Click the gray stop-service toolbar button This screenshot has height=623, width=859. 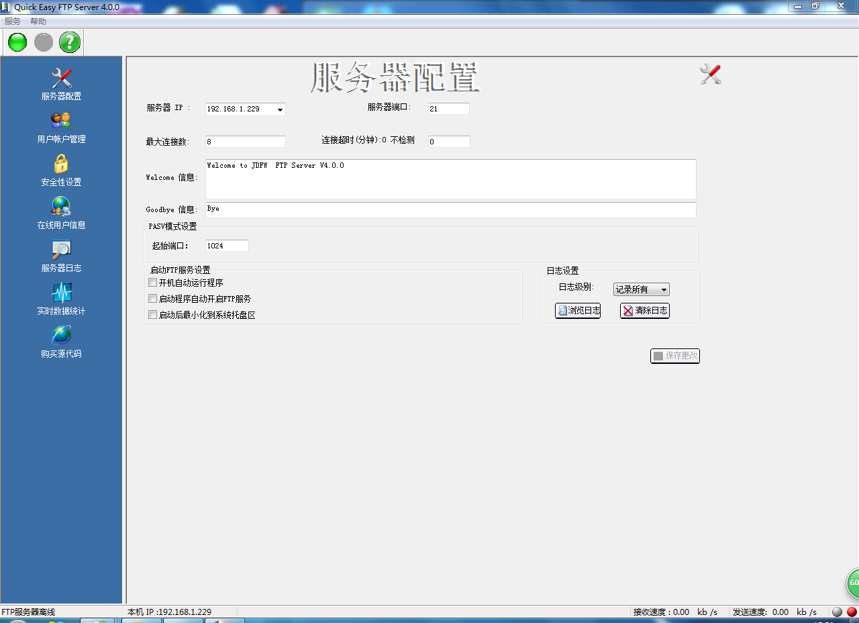pyautogui.click(x=44, y=42)
